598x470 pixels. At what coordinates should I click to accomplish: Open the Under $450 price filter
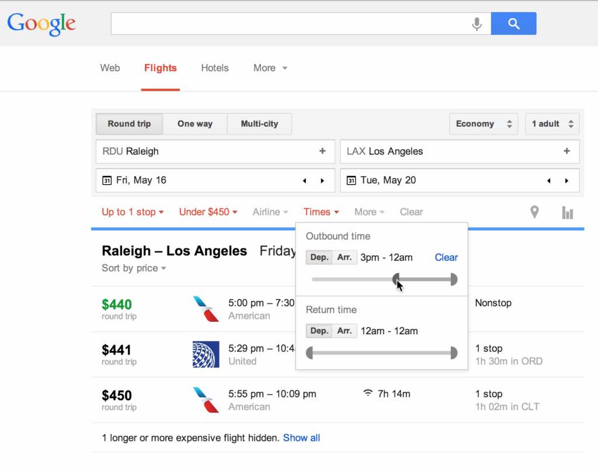pos(208,212)
